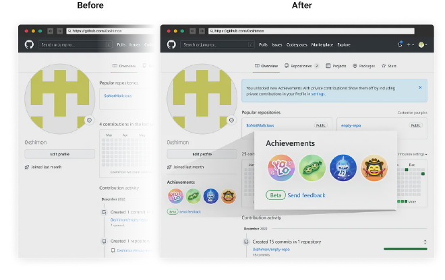Open the enlarged cowboy hat achievement badge
445x280 pixels.
click(x=376, y=168)
